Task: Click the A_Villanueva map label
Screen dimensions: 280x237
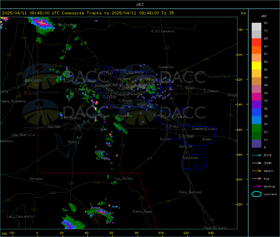Action: point(162,31)
